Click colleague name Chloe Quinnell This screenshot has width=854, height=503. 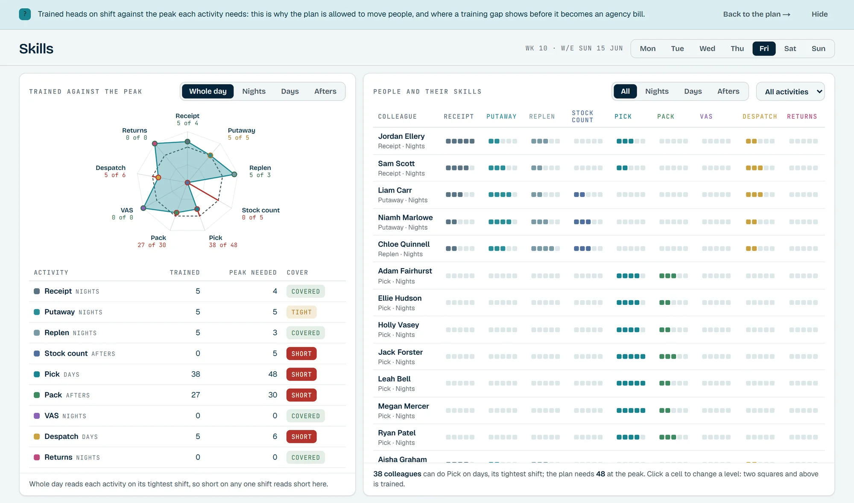[404, 244]
